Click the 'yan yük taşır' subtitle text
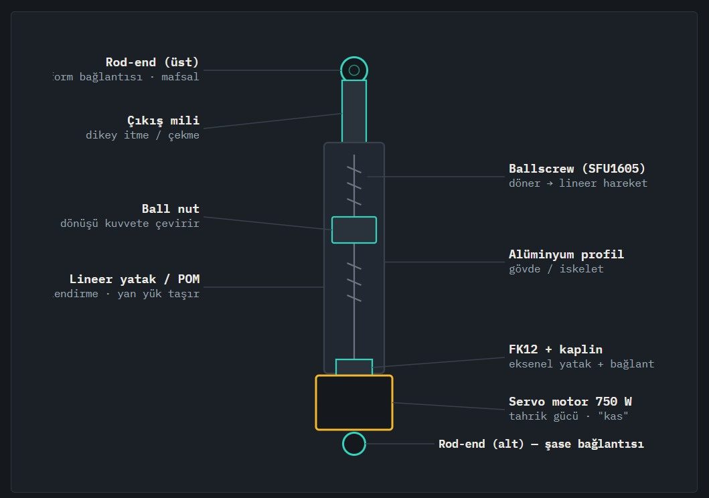 point(158,294)
